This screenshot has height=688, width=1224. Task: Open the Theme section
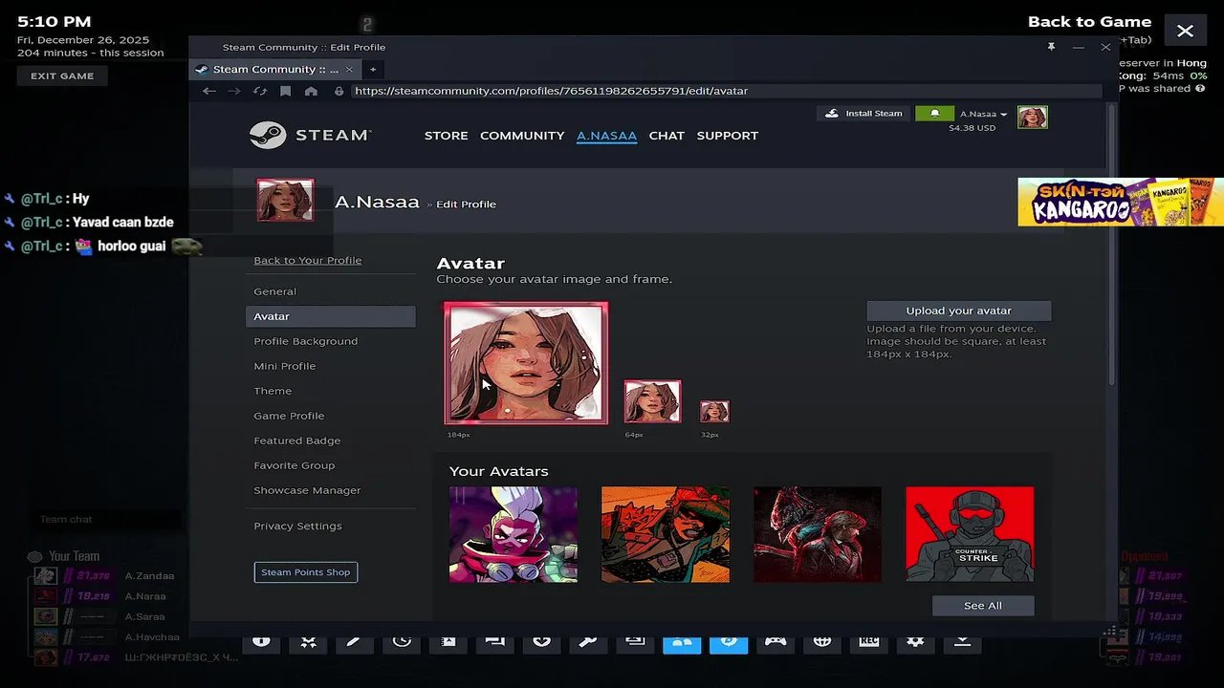click(x=331, y=391)
